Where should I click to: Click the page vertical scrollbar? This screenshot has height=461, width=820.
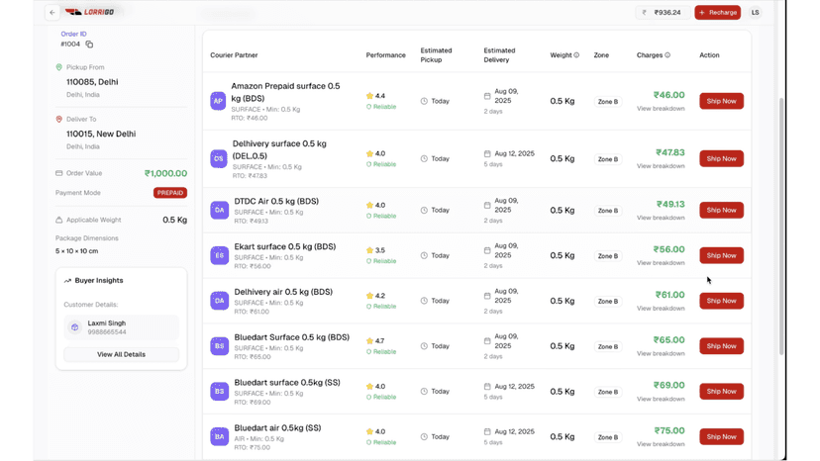point(781,226)
